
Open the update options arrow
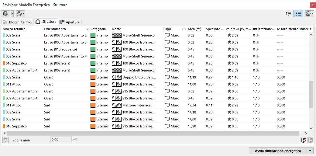pyautogui.click(x=24, y=14)
